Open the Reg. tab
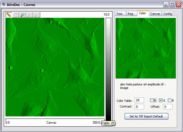This screenshot has height=132, width=183. (x=131, y=14)
